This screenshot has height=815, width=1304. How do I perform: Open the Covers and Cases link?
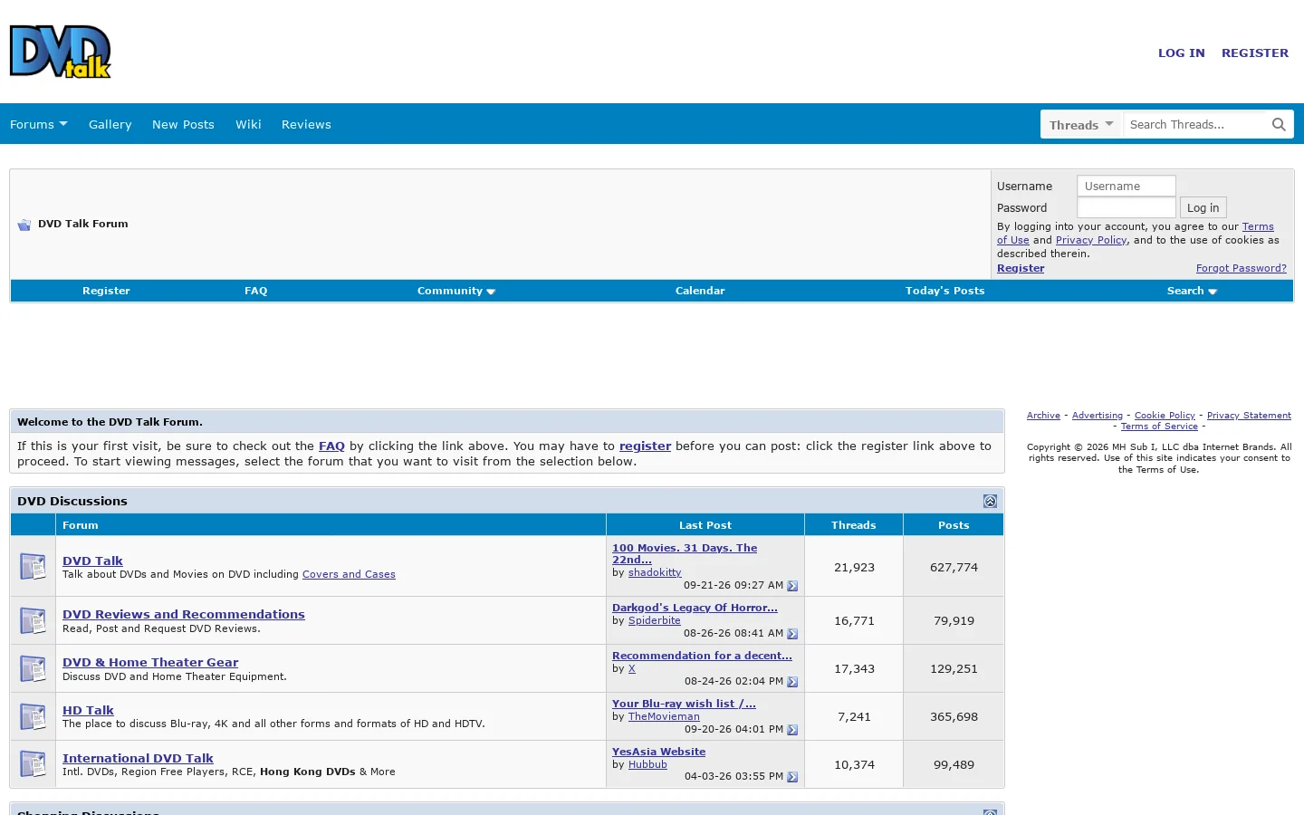pos(349,574)
